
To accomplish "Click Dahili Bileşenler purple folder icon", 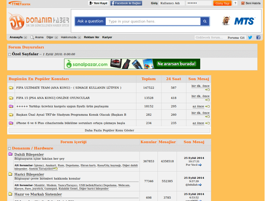I will point(10,154).
